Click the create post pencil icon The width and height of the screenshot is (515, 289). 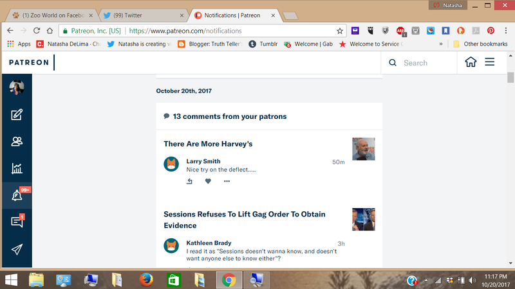(16, 116)
